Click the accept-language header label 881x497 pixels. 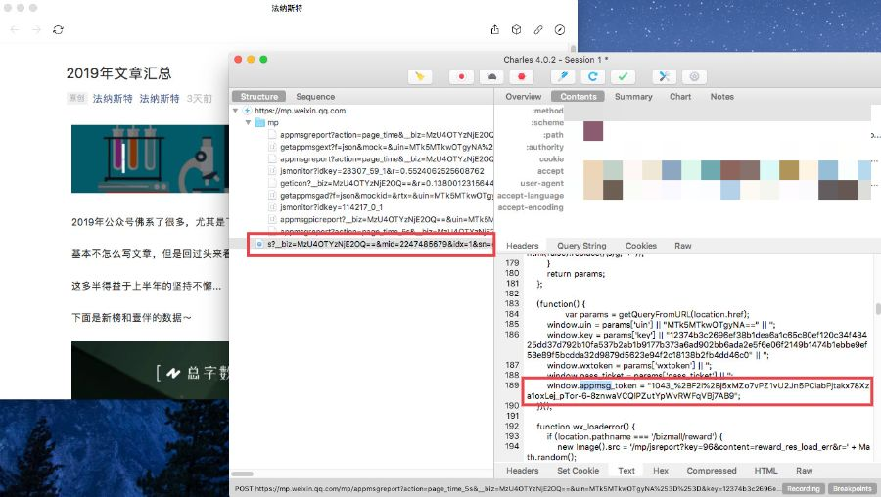531,196
